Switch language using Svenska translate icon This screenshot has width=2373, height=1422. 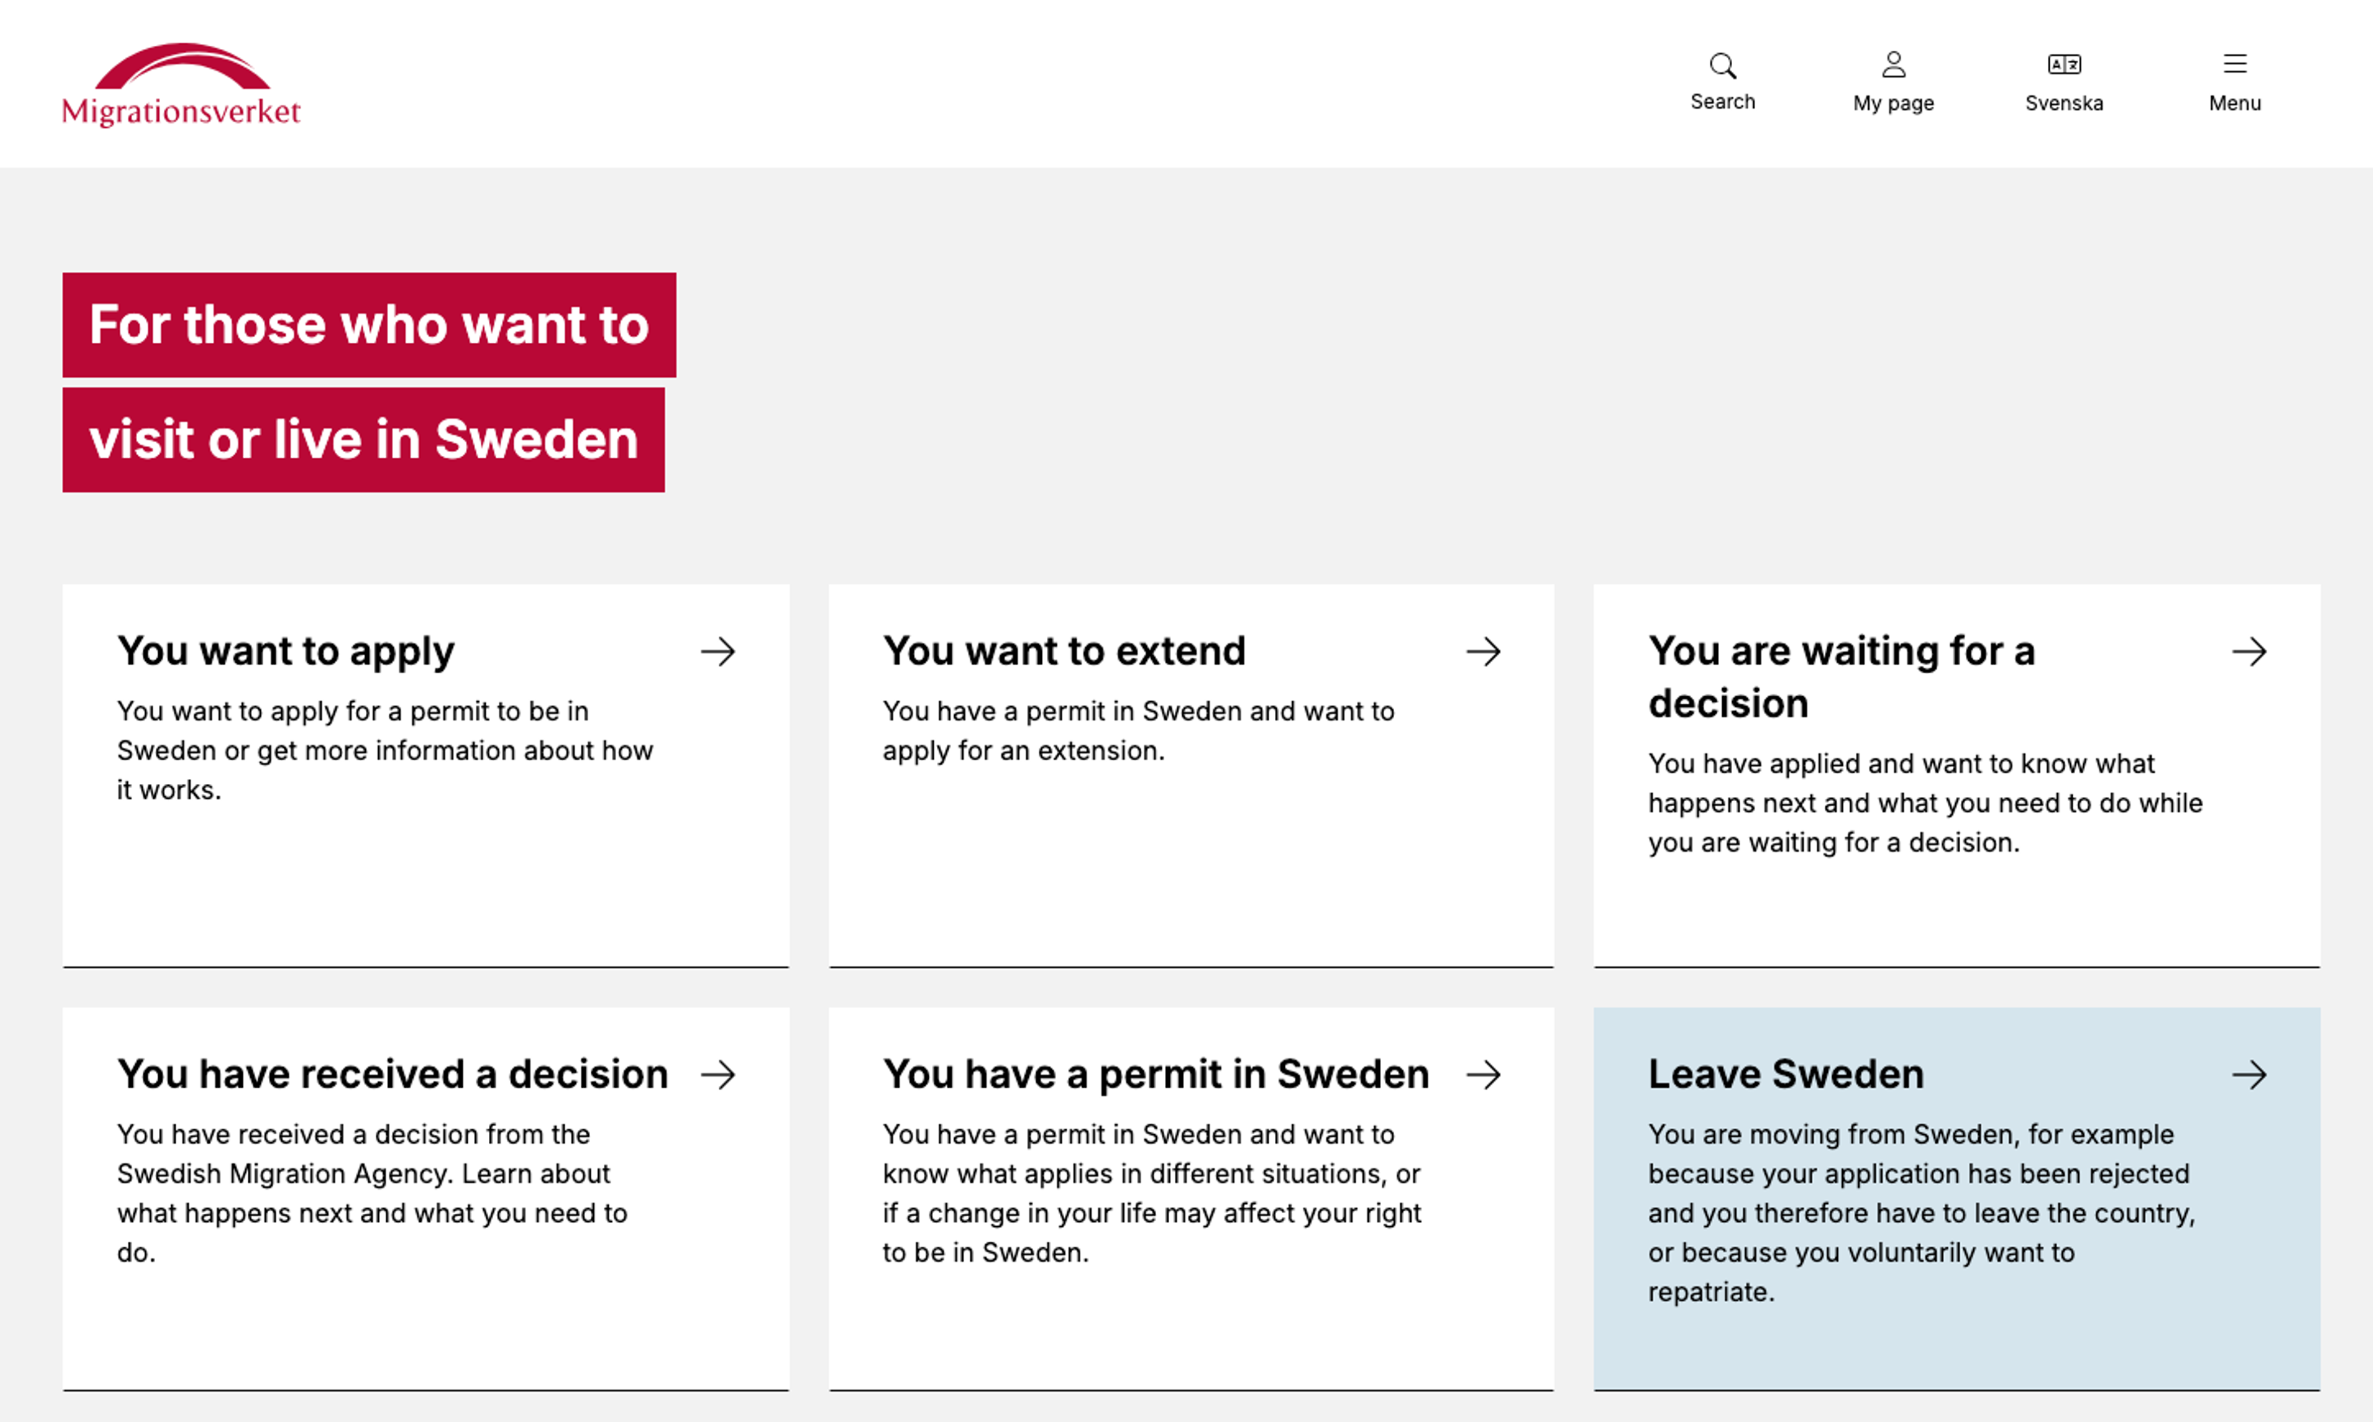point(2063,64)
